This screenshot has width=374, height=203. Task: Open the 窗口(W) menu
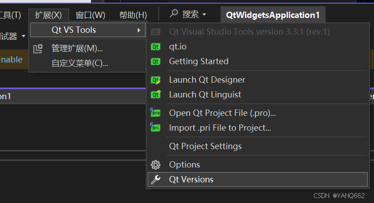(91, 15)
